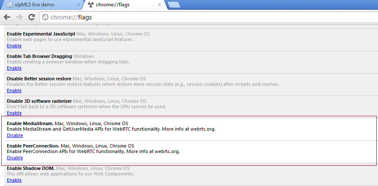Disable the MediaStream flag
The image size is (378, 186).
(x=15, y=135)
